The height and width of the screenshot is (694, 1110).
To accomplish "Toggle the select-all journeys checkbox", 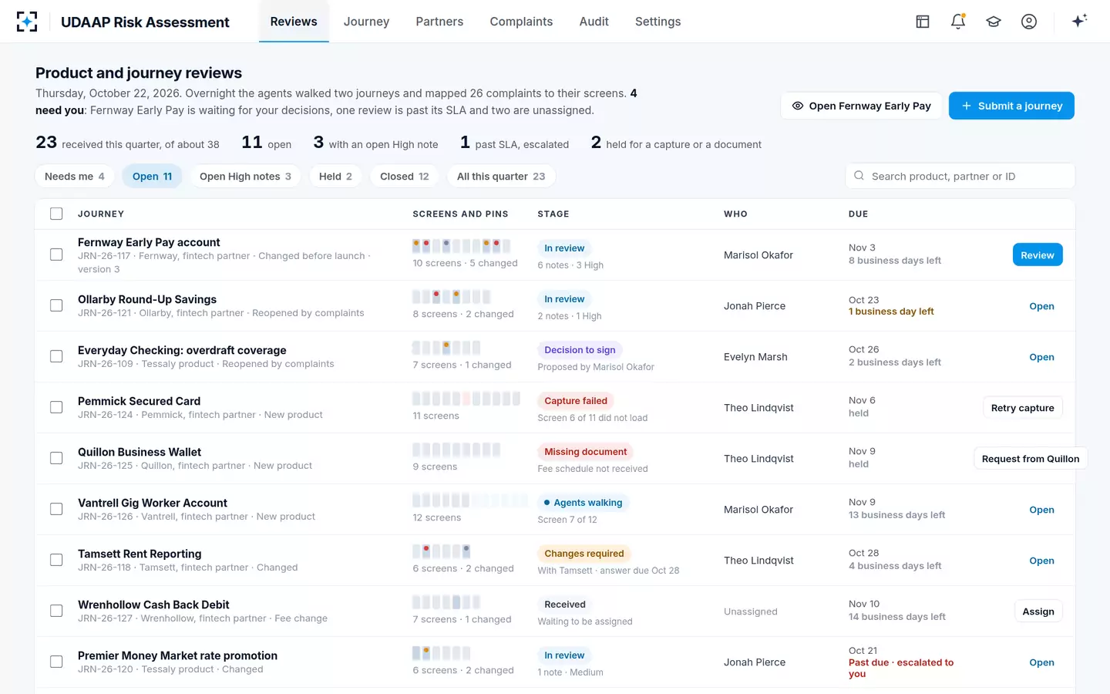I will coord(56,214).
